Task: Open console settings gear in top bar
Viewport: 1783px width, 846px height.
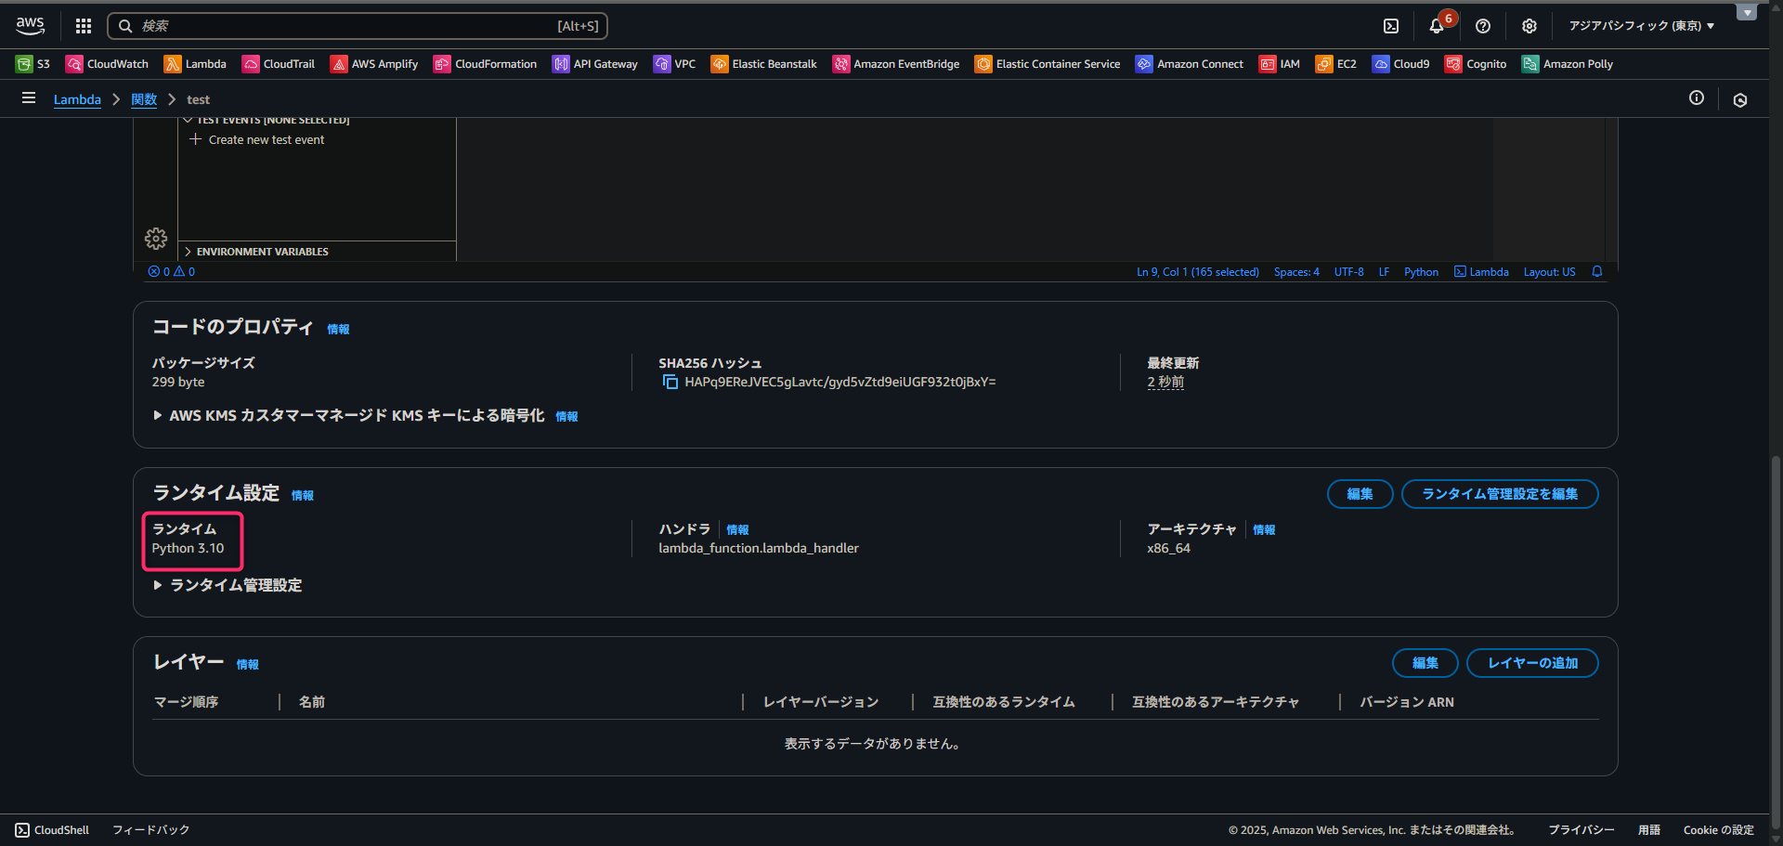Action: (x=1529, y=26)
